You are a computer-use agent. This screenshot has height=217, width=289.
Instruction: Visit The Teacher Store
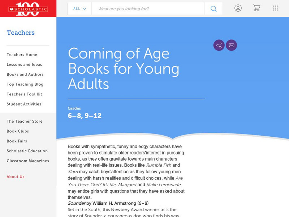tap(25, 121)
